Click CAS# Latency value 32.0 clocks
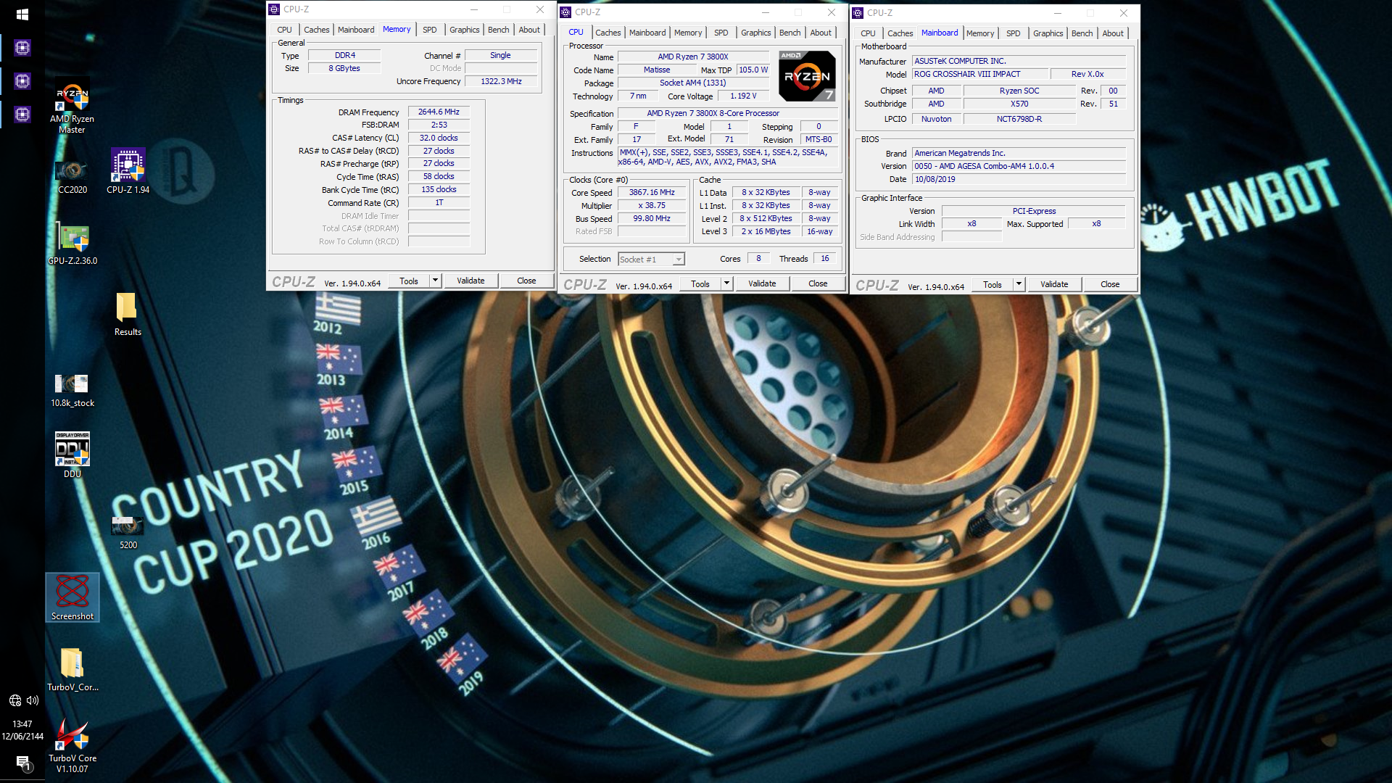Viewport: 1392px width, 783px height. point(439,138)
